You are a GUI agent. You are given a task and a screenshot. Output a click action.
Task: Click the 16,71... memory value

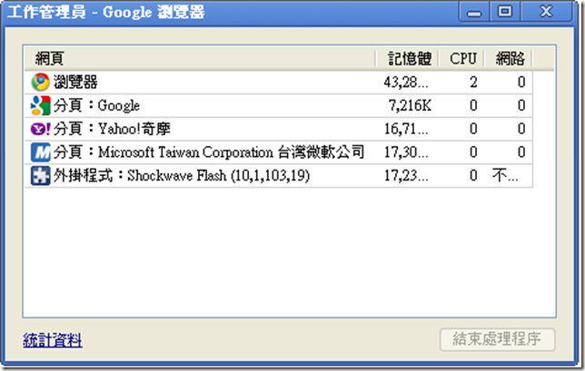pyautogui.click(x=406, y=129)
